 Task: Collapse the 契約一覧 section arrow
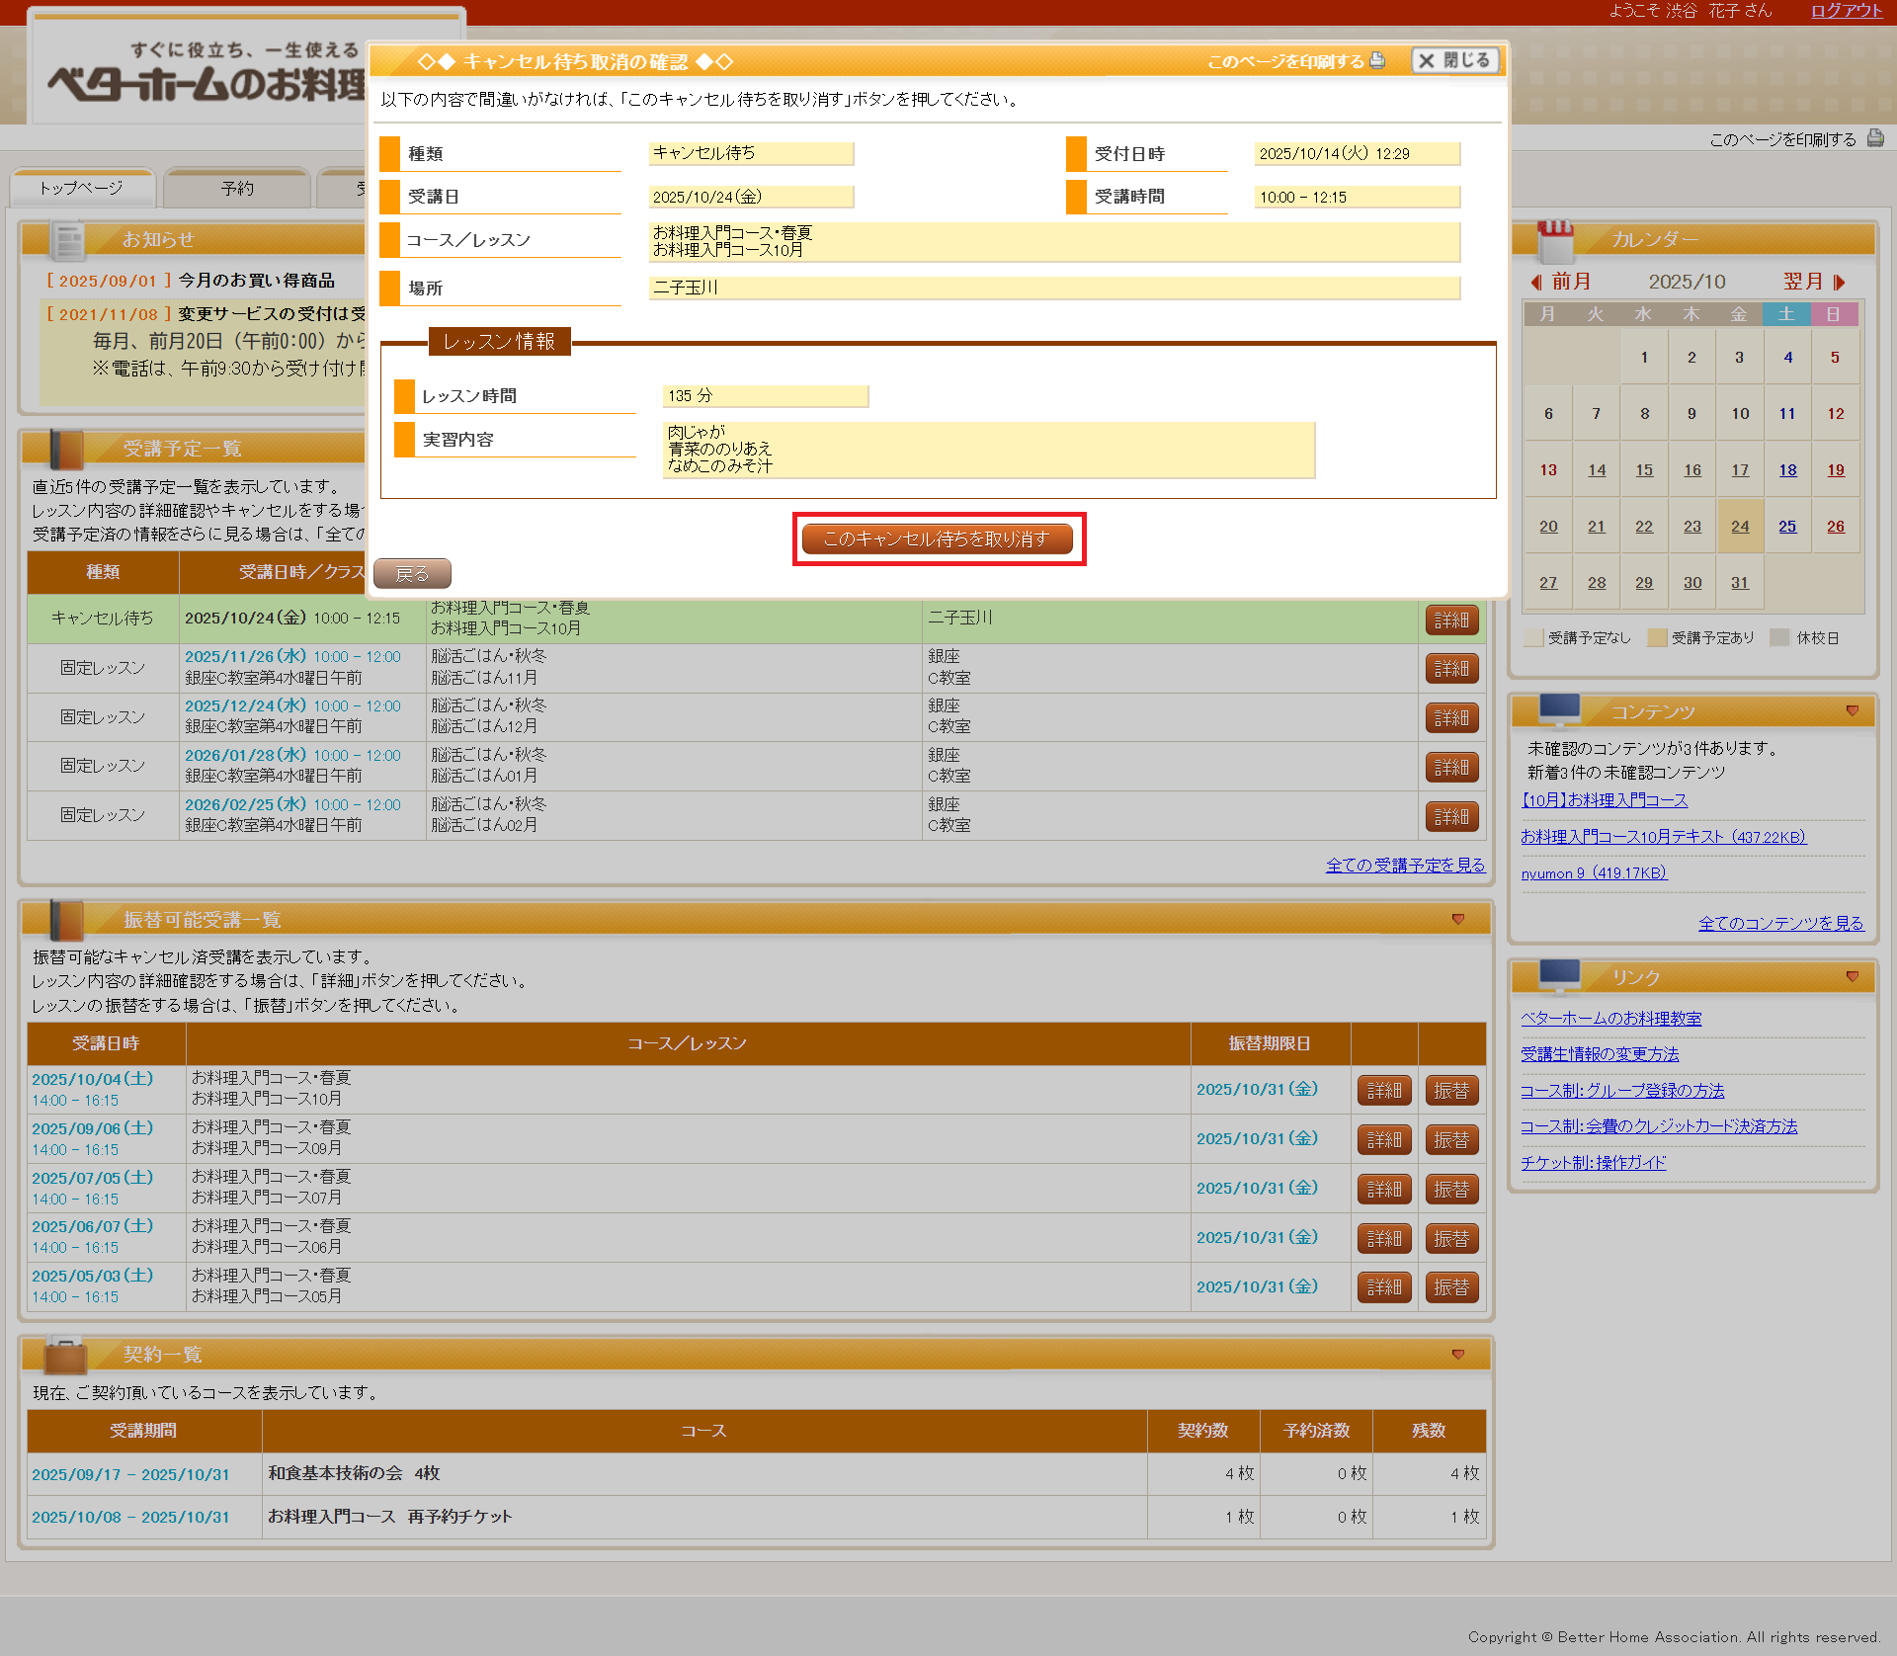point(1458,1355)
